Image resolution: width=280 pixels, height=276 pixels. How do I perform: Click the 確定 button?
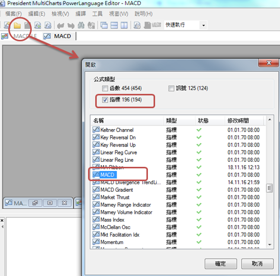pos(221,264)
